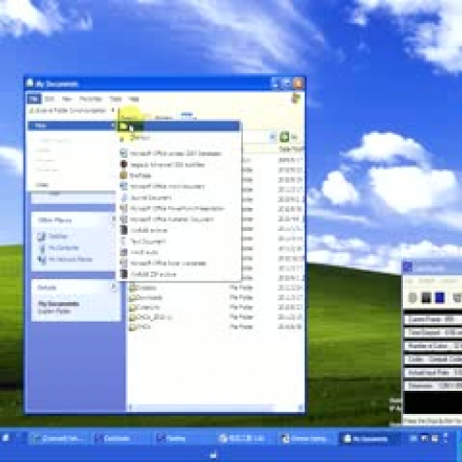Open the Region menu in recorder window

426,281
